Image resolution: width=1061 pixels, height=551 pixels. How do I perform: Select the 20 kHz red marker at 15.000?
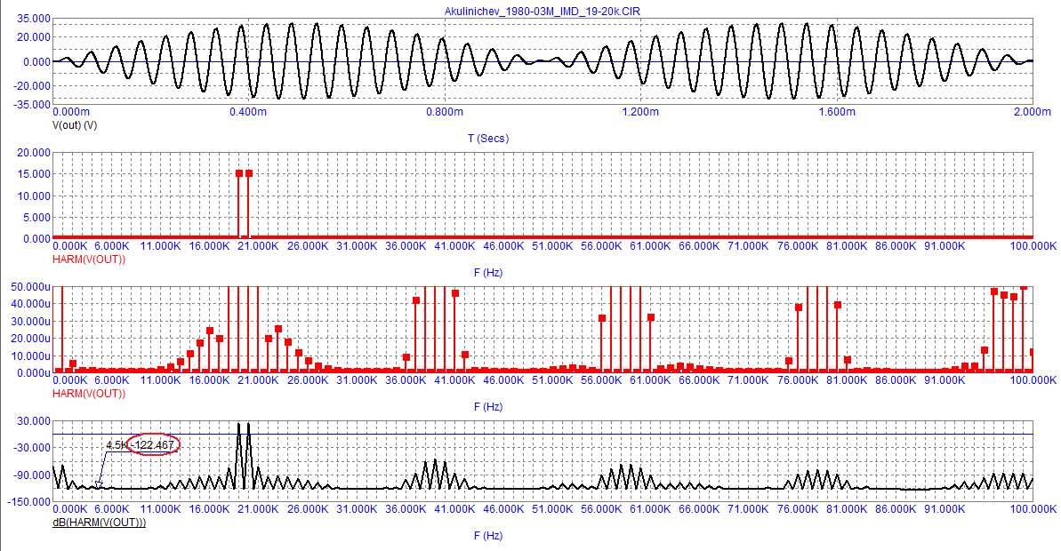point(249,174)
